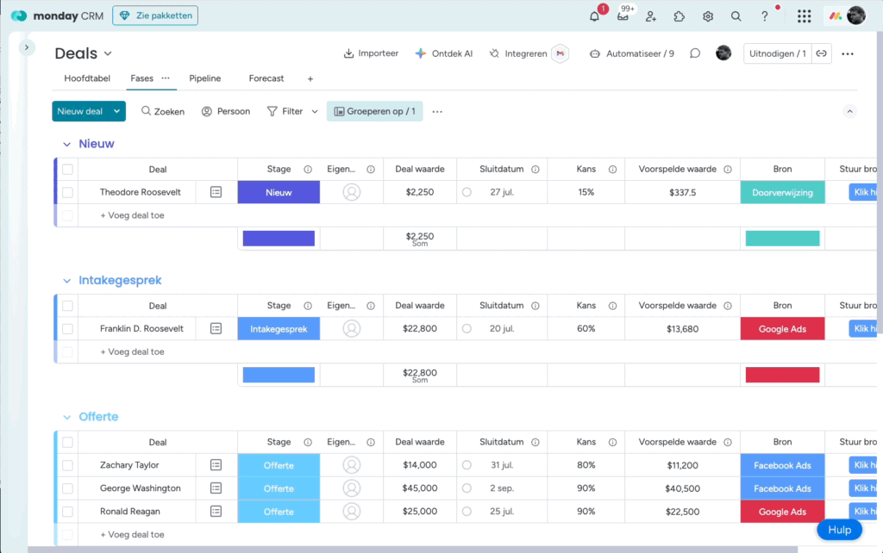Viewport: 883px width, 553px height.
Task: Open the Nieuw deal arrow dropdown
Action: pos(116,111)
